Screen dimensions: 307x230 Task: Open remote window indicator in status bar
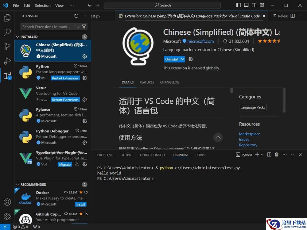pos(5,227)
